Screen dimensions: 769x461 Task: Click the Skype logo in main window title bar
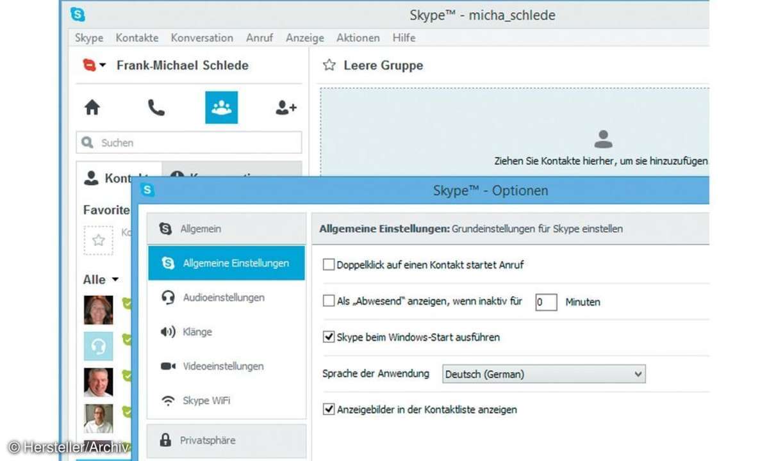coord(78,14)
